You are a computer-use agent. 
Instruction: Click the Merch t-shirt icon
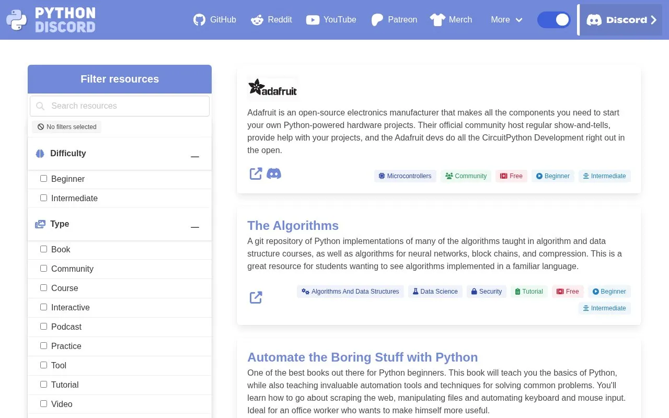point(437,20)
